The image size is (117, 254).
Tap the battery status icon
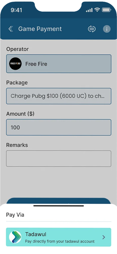106,10
